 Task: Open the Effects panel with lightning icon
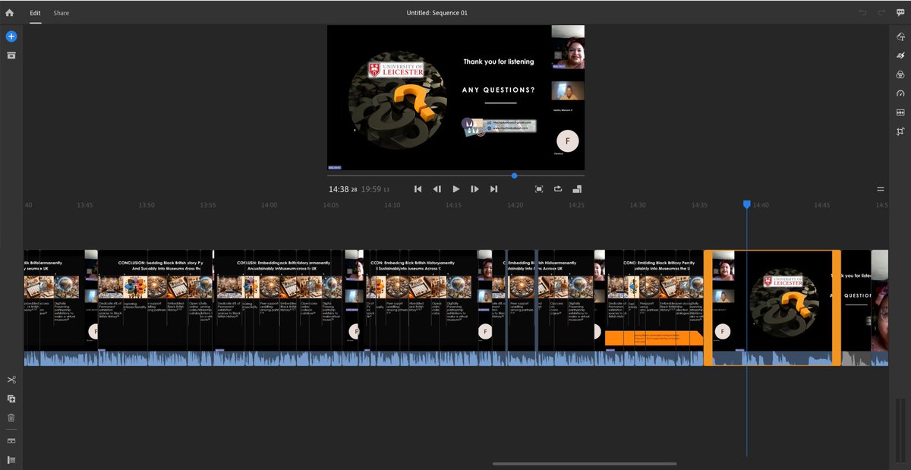click(x=900, y=55)
